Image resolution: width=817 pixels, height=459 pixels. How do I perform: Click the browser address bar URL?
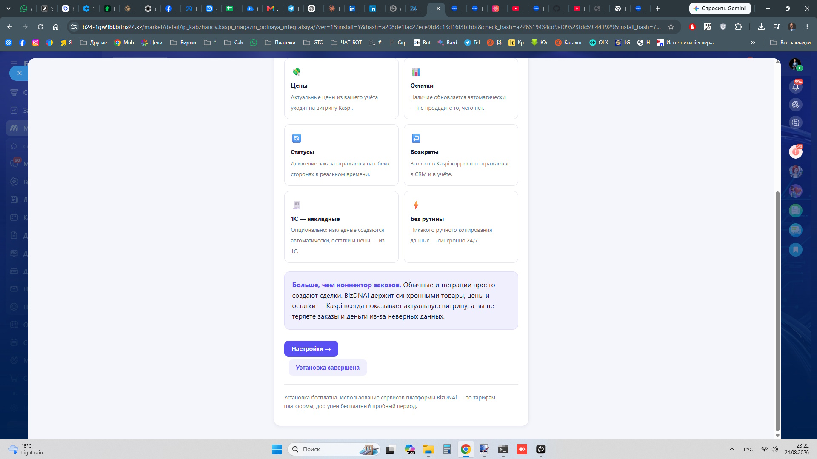(x=371, y=27)
